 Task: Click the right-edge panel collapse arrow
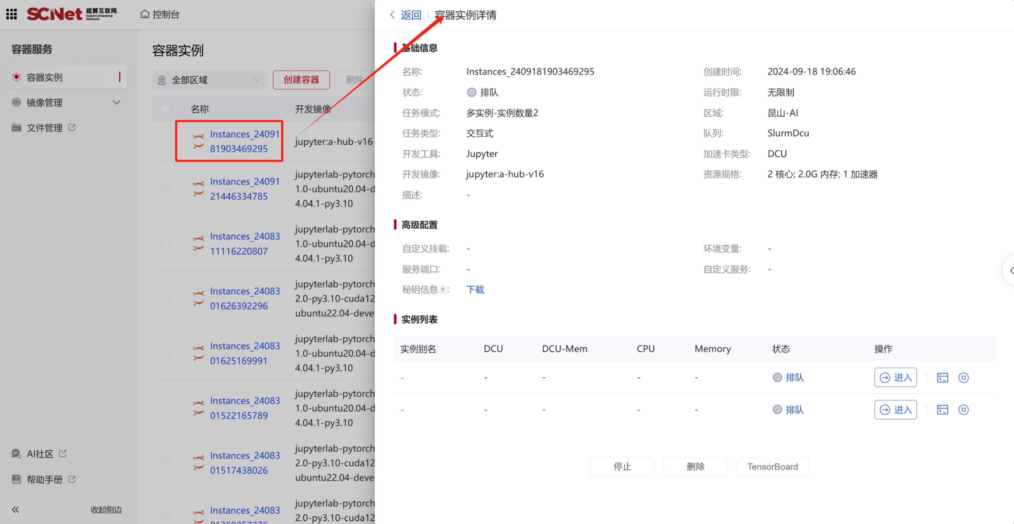[x=1010, y=270]
